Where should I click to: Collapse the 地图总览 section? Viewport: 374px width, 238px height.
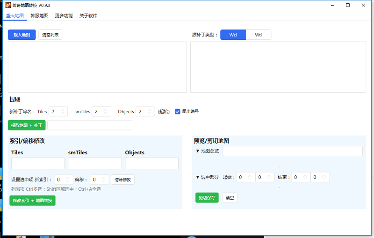pyautogui.click(x=197, y=151)
